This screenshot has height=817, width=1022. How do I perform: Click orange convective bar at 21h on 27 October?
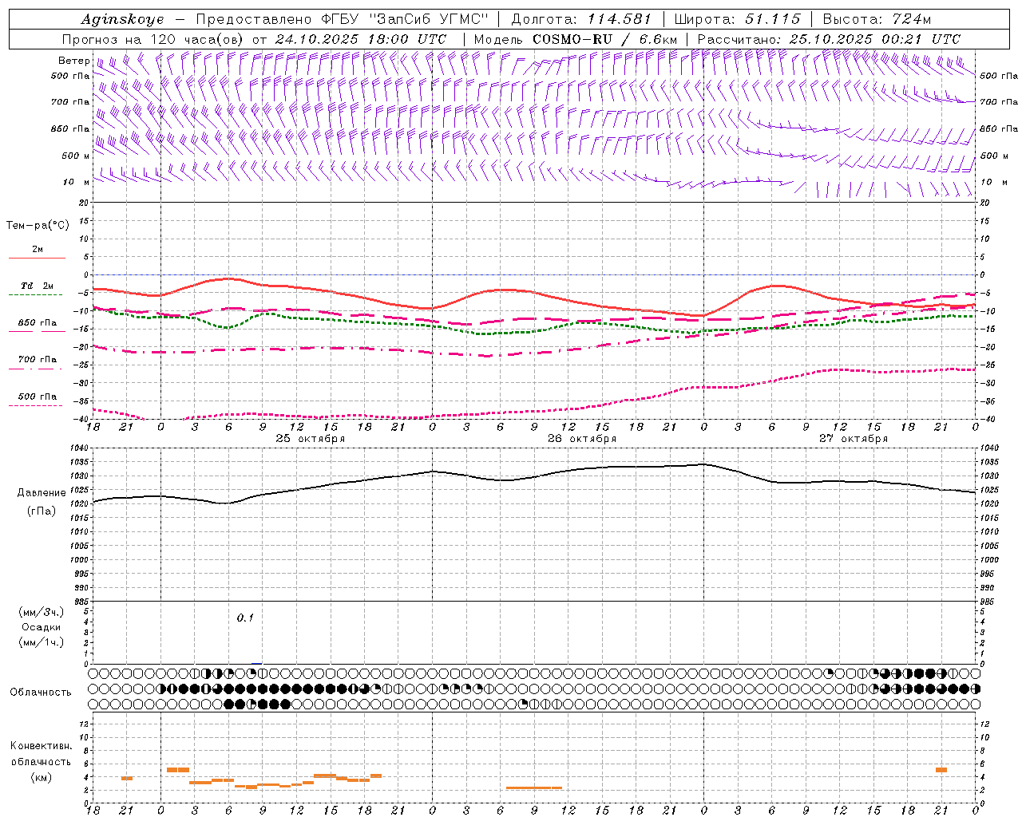[941, 770]
